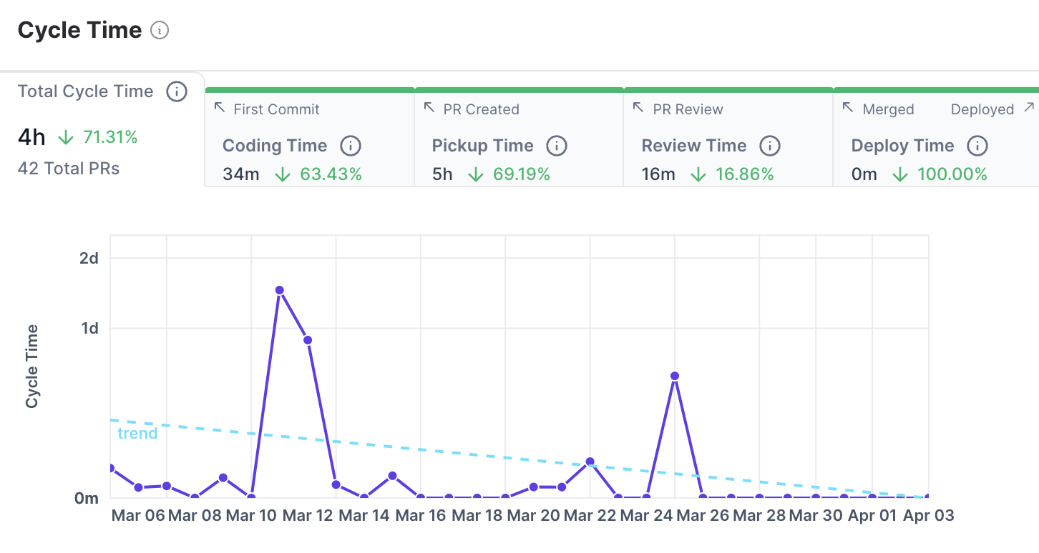
Task: Open info icon for Deploy Time
Action: (977, 146)
